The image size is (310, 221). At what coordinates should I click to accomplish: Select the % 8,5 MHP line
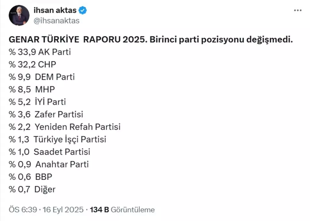pos(32,89)
